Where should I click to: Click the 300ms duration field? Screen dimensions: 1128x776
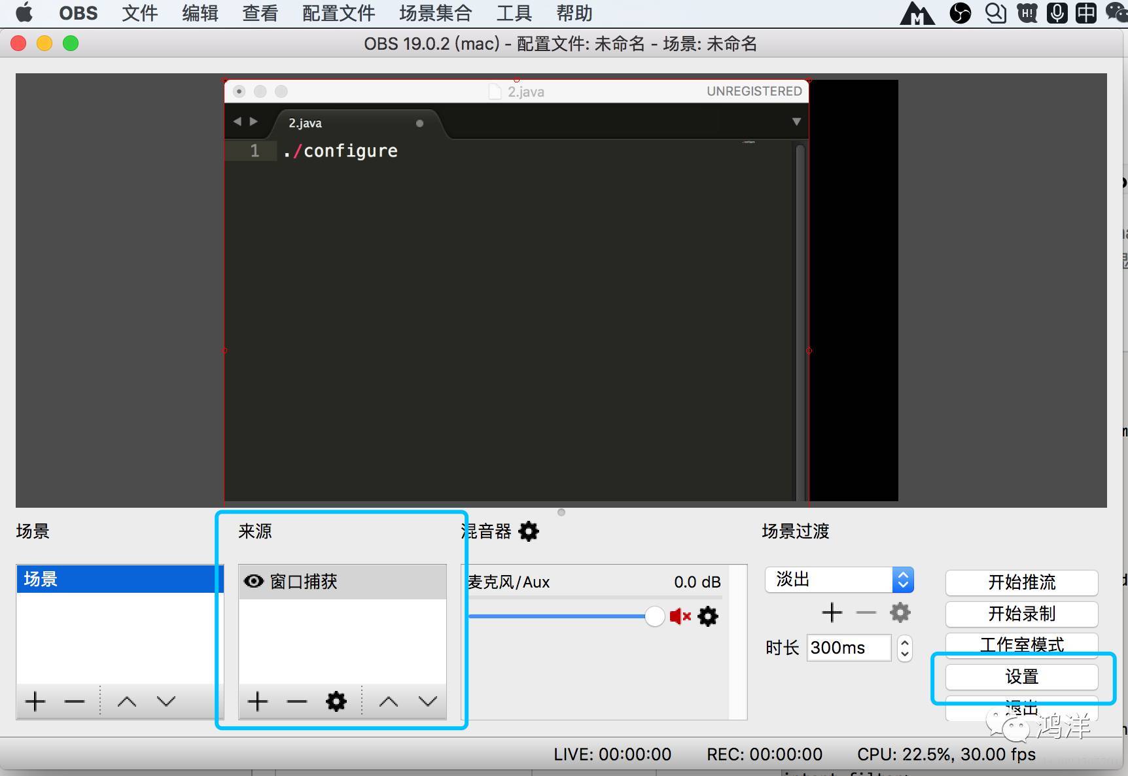click(x=849, y=648)
